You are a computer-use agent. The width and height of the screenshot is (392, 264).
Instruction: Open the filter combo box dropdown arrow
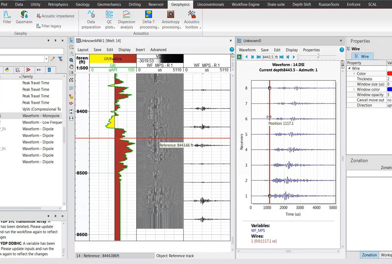(x=46, y=59)
